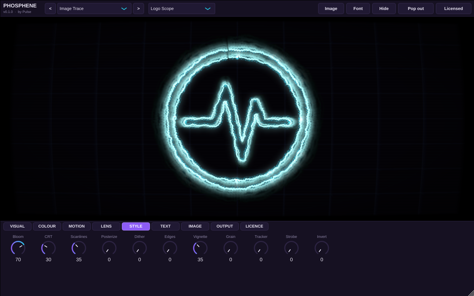Click the Image button in the top bar
Viewport: 474px width, 296px height.
tap(331, 9)
